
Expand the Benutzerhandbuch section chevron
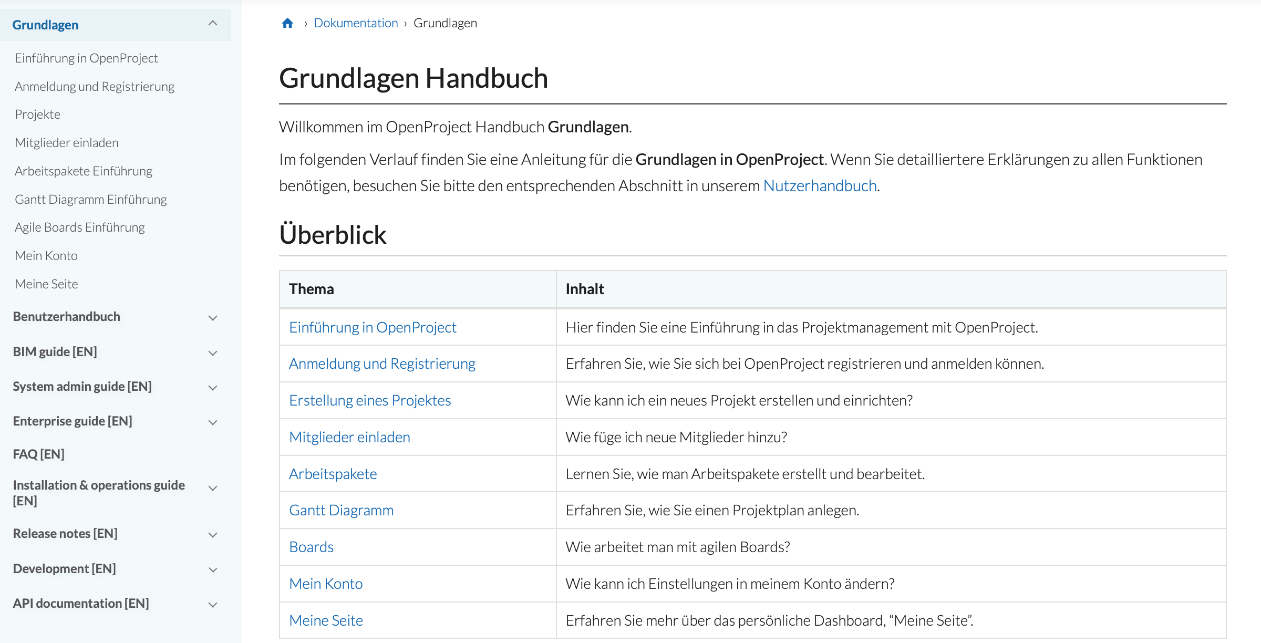[213, 318]
